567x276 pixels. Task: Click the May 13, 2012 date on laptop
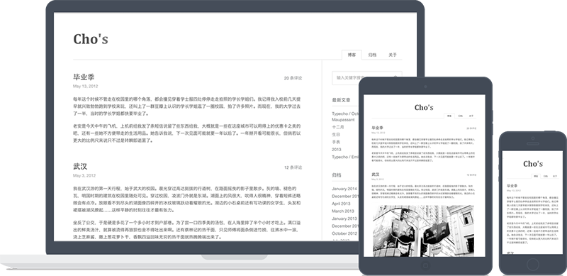[x=85, y=86]
